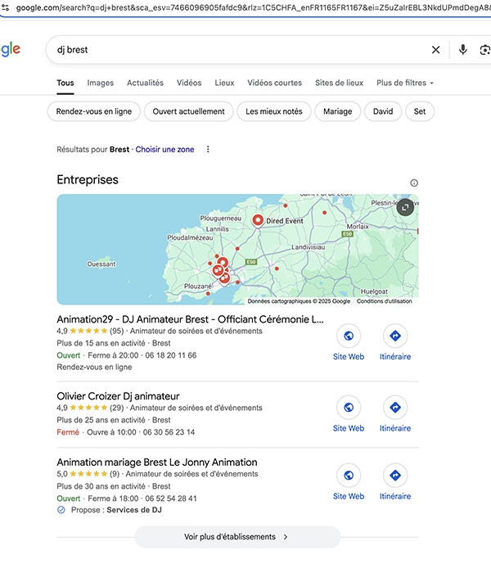Click the browser address bar URL

pos(252,7)
